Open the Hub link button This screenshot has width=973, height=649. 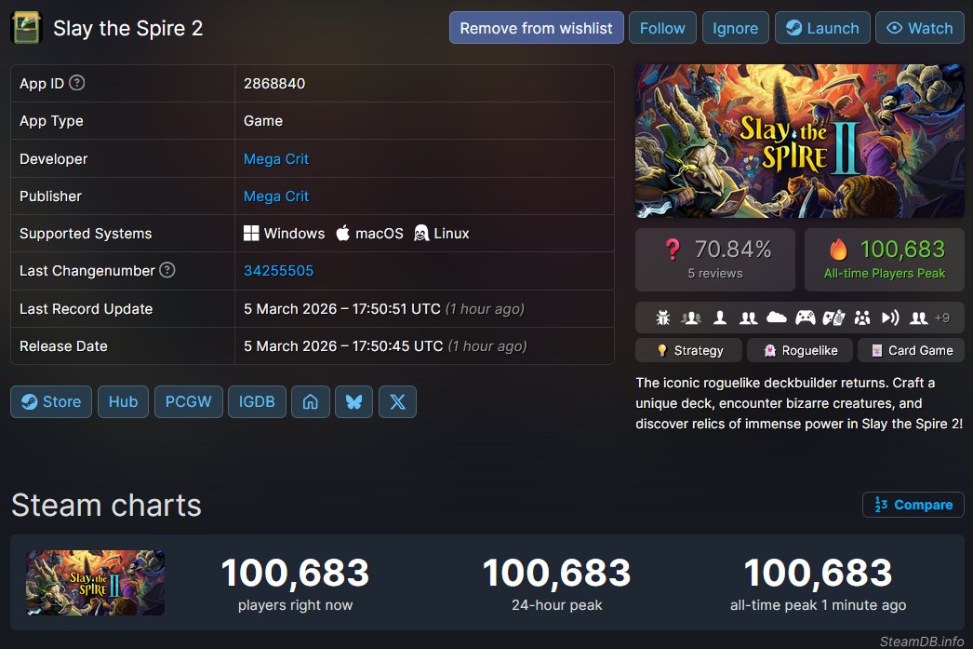123,402
